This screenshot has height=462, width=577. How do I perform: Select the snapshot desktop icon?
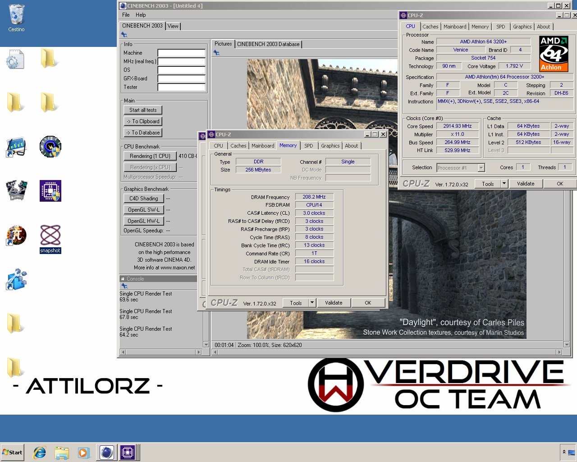coord(50,239)
